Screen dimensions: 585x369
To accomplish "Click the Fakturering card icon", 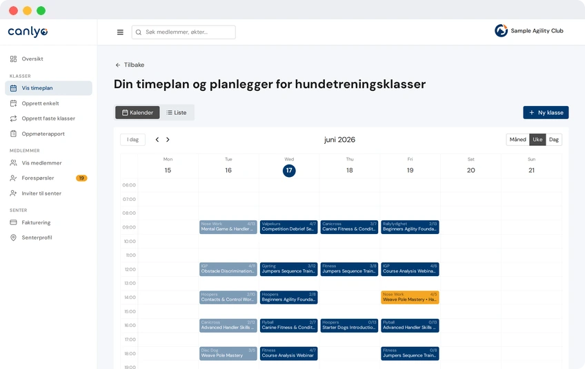I will coord(13,222).
